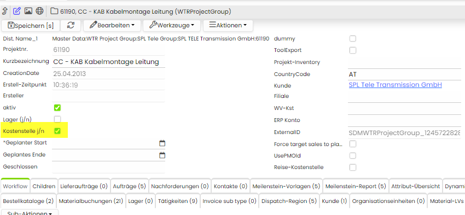This screenshot has width=465, height=215.
Task: Click the Kurzbezeichnung input field
Action: click(x=108, y=62)
